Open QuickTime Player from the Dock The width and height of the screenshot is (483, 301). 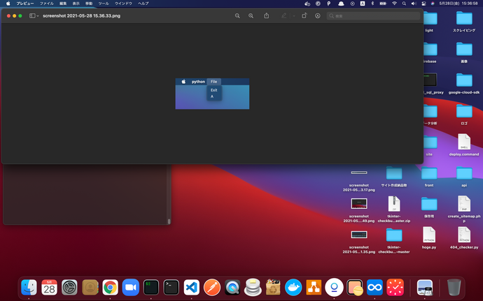232,288
